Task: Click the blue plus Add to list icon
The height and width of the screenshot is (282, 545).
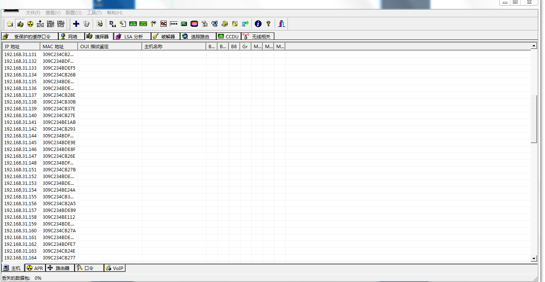Action: [76, 24]
